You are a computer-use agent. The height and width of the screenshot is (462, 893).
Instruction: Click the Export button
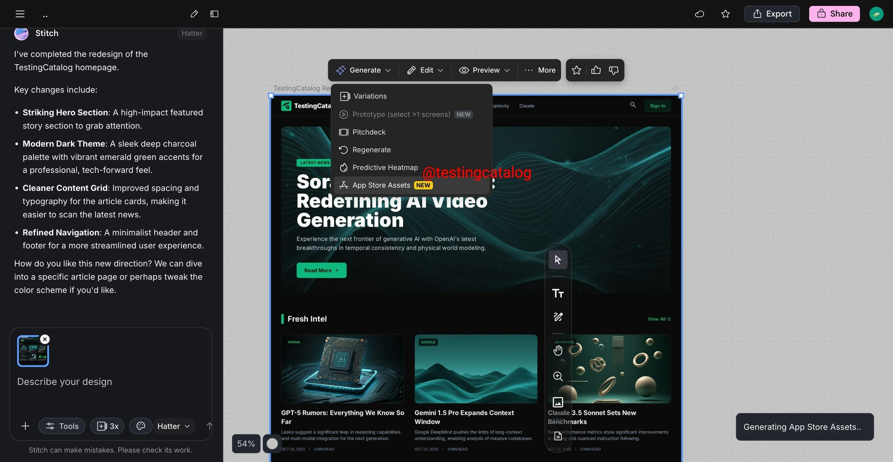772,14
